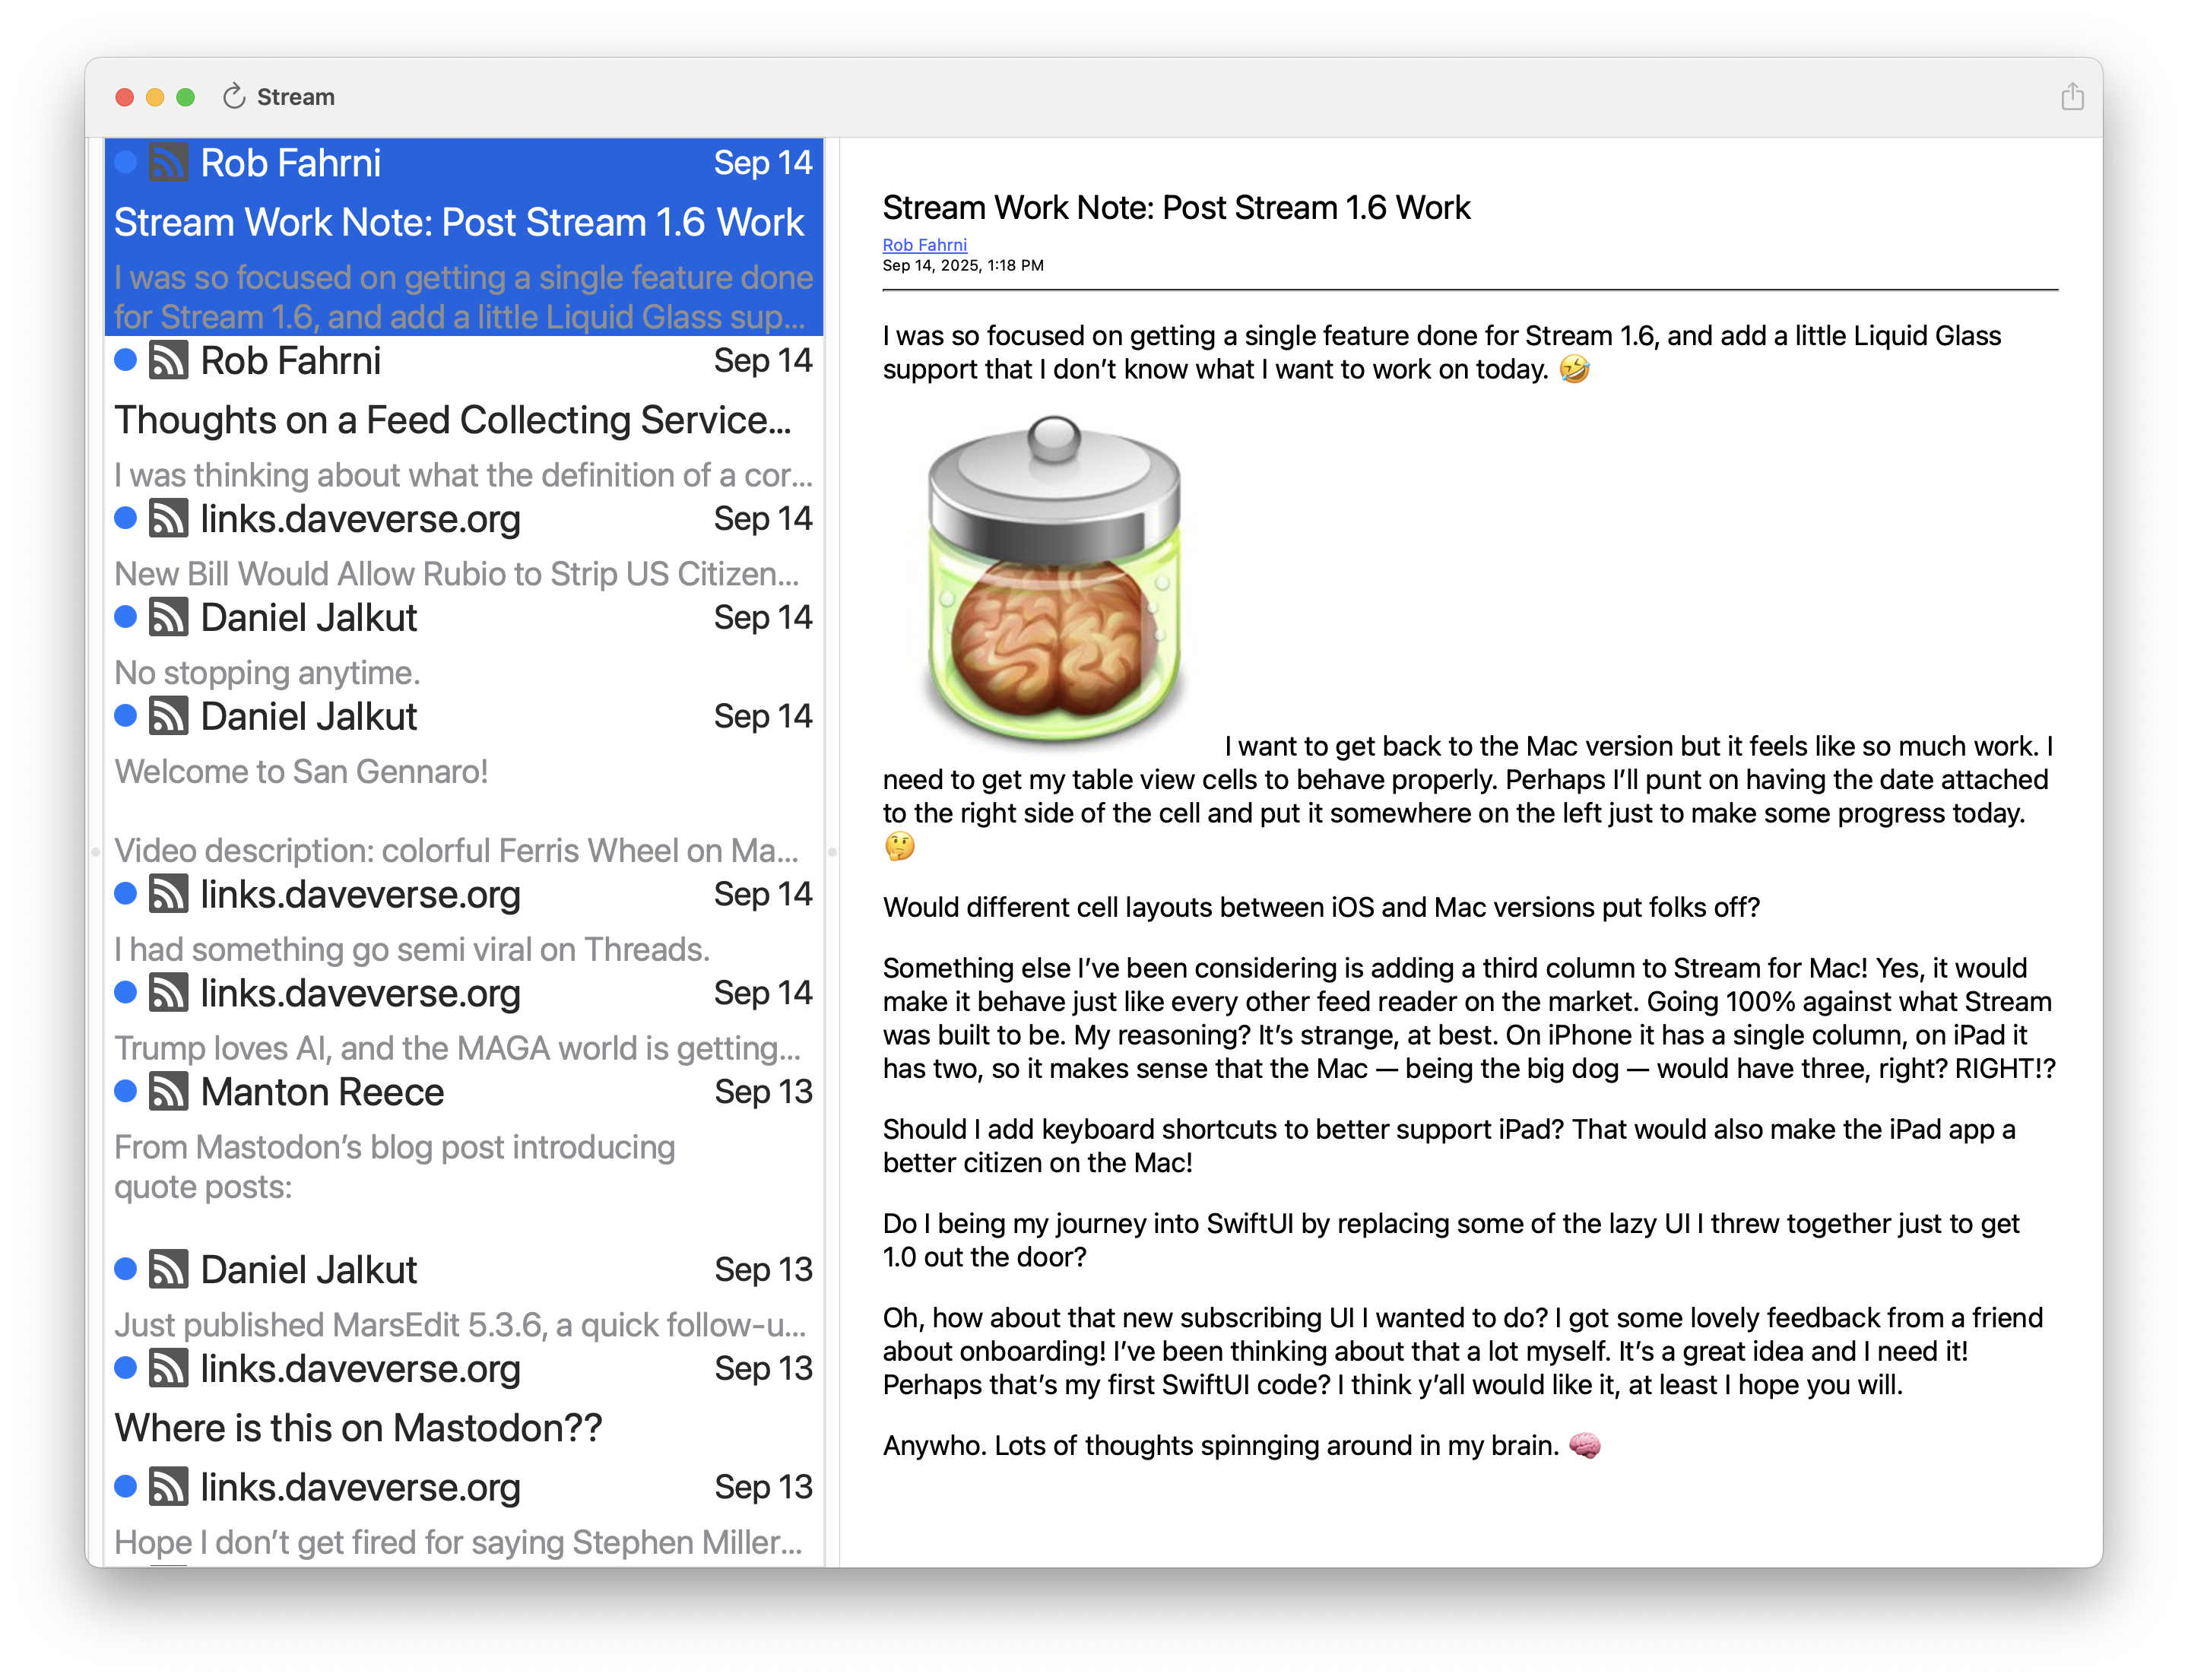Viewport: 2188px width, 1680px height.
Task: Click RSS icon for No stopping anytime item
Action: 168,617
